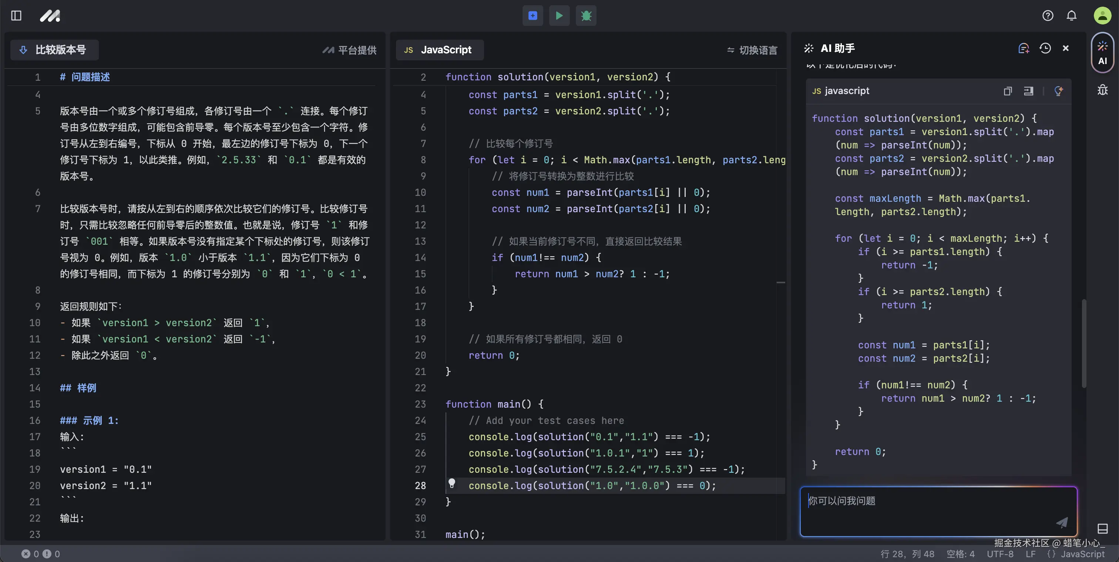This screenshot has width=1119, height=562.
Task: Click the errors and warnings counter
Action: click(x=41, y=554)
